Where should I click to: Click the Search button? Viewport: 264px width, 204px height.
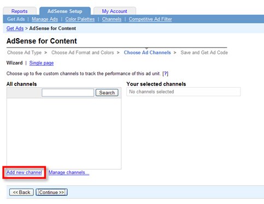point(107,93)
